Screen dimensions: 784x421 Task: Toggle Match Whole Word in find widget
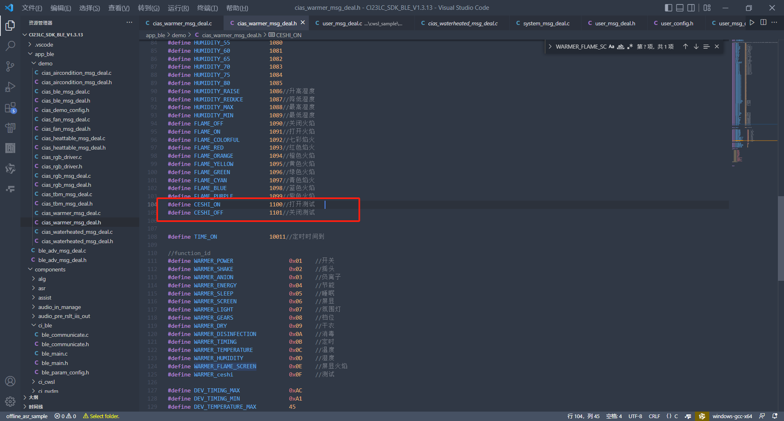tap(620, 47)
